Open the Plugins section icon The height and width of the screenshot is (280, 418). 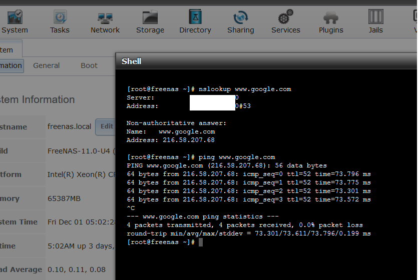(331, 18)
